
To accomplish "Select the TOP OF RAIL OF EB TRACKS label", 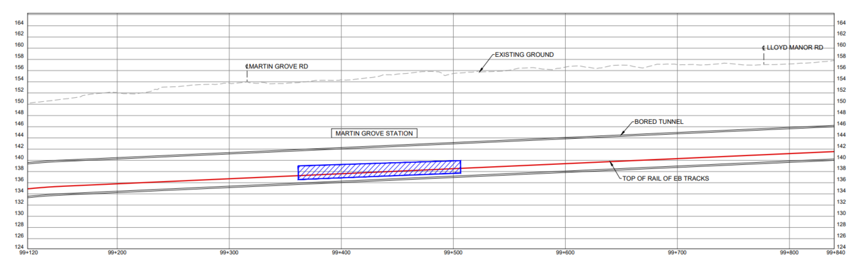I will 666,179.
